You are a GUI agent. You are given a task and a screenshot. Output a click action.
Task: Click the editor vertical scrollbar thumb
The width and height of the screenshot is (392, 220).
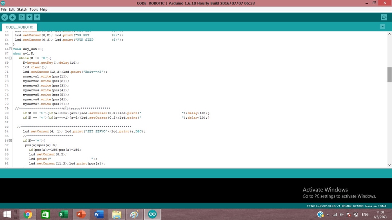[389, 75]
